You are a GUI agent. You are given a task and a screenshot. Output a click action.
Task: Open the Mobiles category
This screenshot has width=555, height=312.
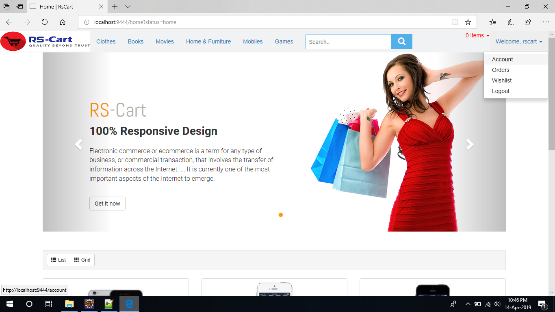pos(253,41)
